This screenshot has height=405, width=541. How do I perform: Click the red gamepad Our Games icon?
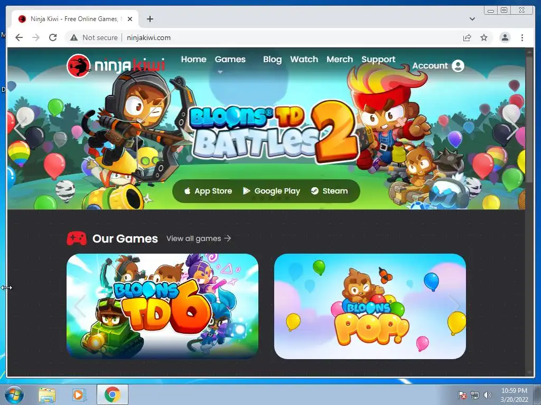(77, 238)
